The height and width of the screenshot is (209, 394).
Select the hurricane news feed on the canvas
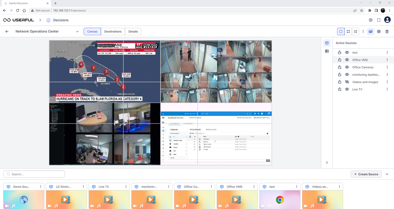click(x=105, y=72)
